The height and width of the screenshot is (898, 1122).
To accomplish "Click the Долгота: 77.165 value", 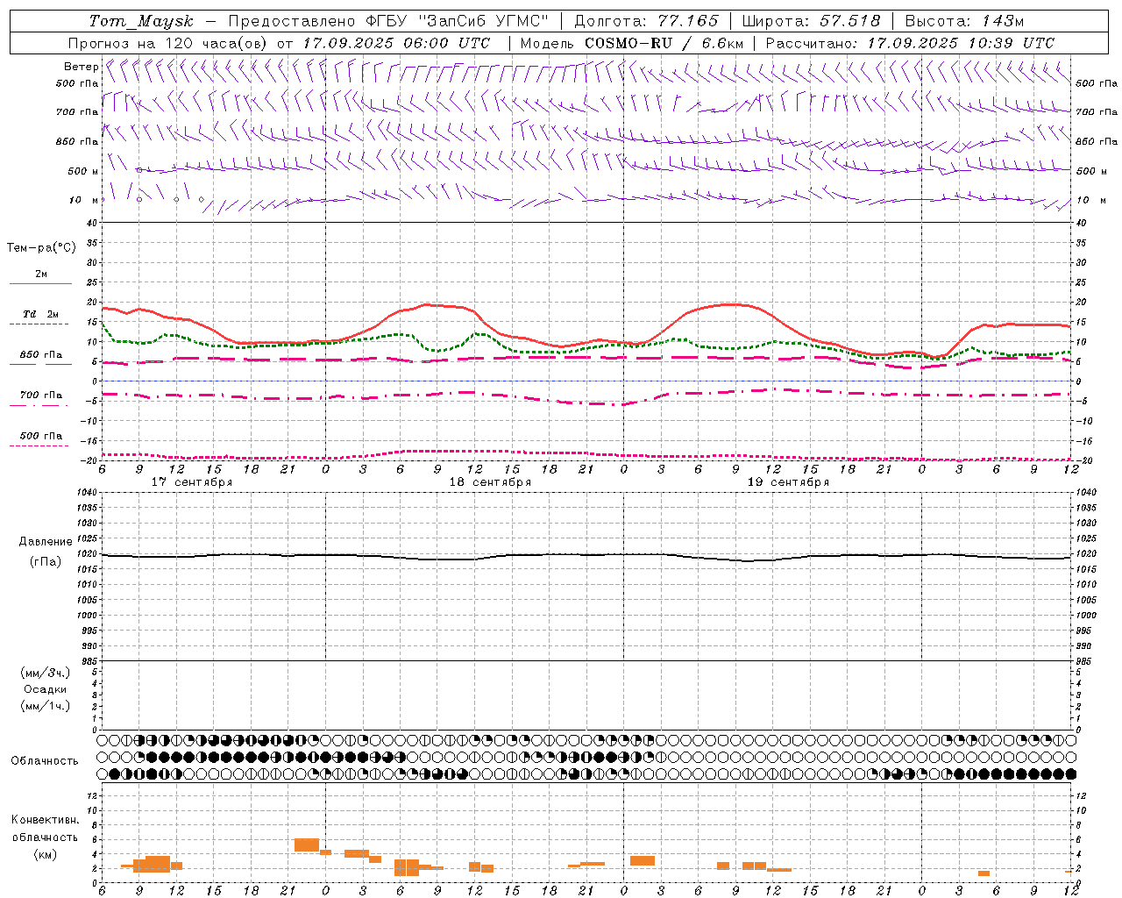I will (x=646, y=21).
